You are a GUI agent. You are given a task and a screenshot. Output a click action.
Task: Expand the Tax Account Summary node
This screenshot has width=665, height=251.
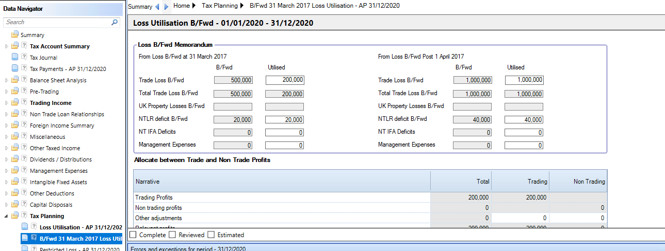[x=7, y=46]
